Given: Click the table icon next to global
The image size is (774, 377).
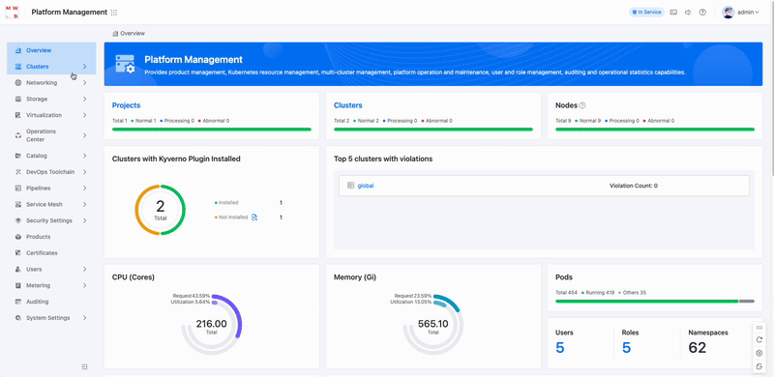Looking at the screenshot, I should click(350, 186).
